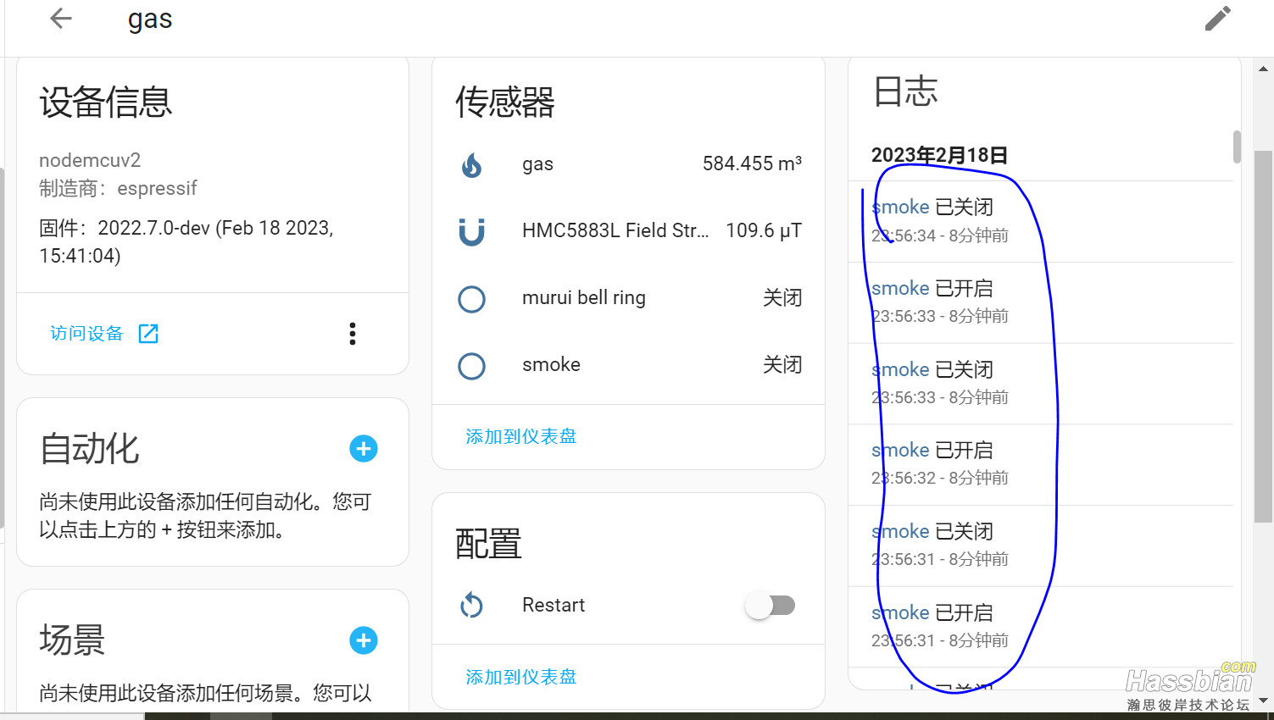Click the nodemcuv2 model text

coord(90,160)
